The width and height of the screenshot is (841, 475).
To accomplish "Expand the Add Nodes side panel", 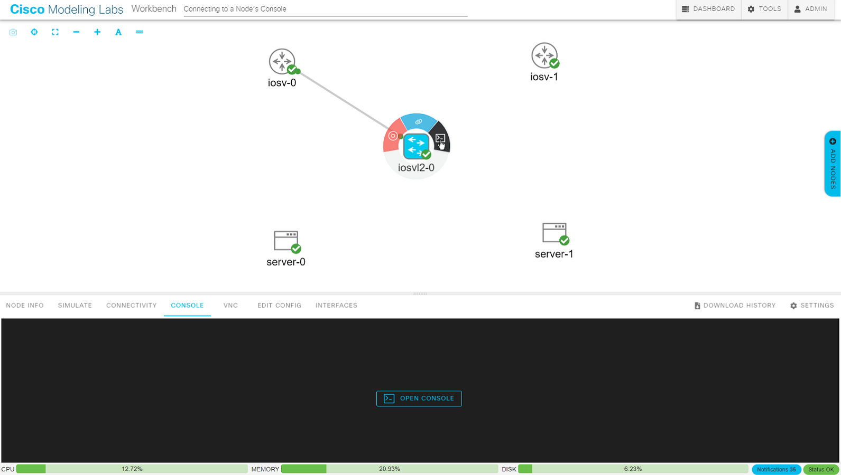I will tap(833, 164).
